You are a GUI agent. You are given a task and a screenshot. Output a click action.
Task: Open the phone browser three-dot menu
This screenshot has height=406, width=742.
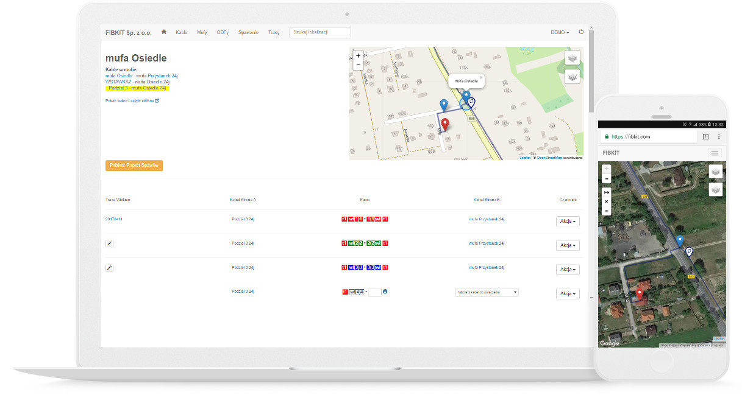coord(719,137)
